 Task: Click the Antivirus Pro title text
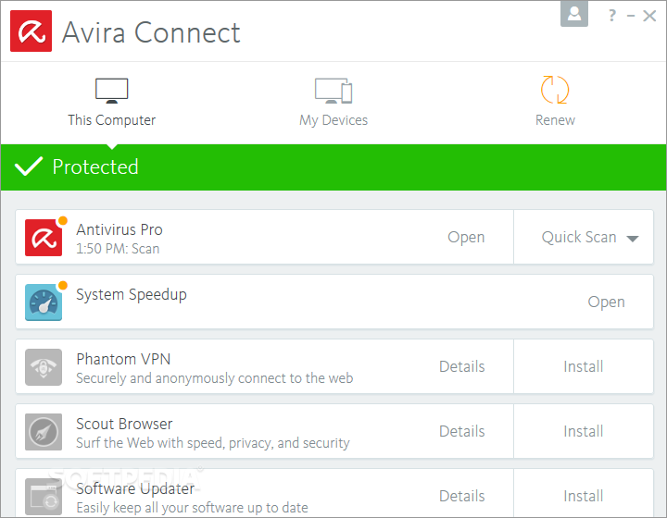point(120,229)
